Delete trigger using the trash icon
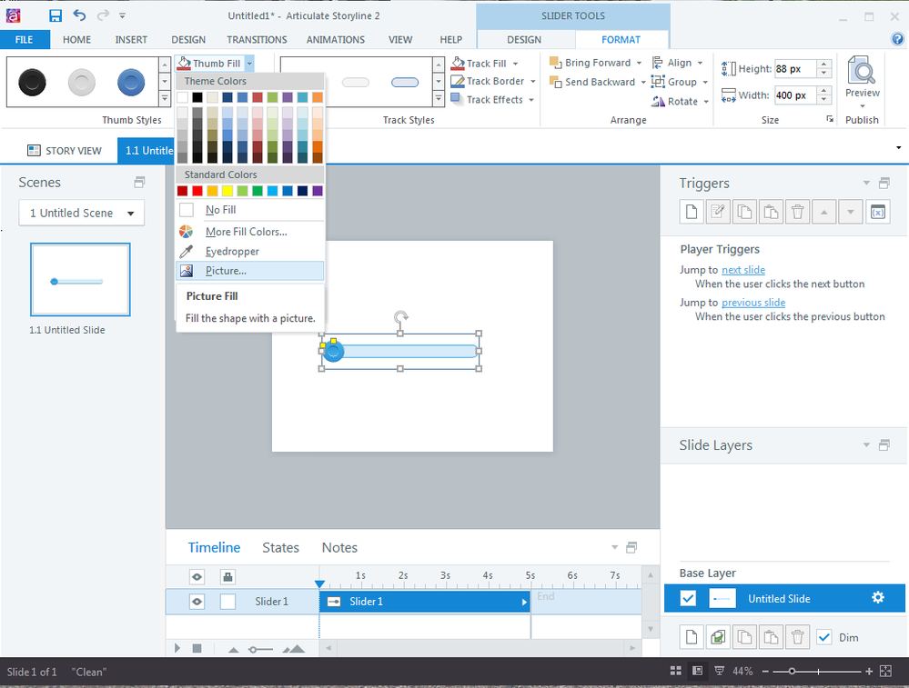Image resolution: width=909 pixels, height=688 pixels. [x=797, y=212]
